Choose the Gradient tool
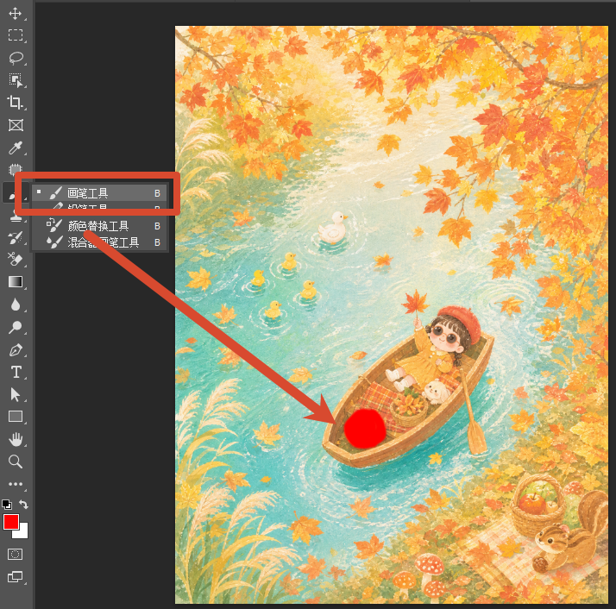Screen dimensions: 616x609 [16, 282]
